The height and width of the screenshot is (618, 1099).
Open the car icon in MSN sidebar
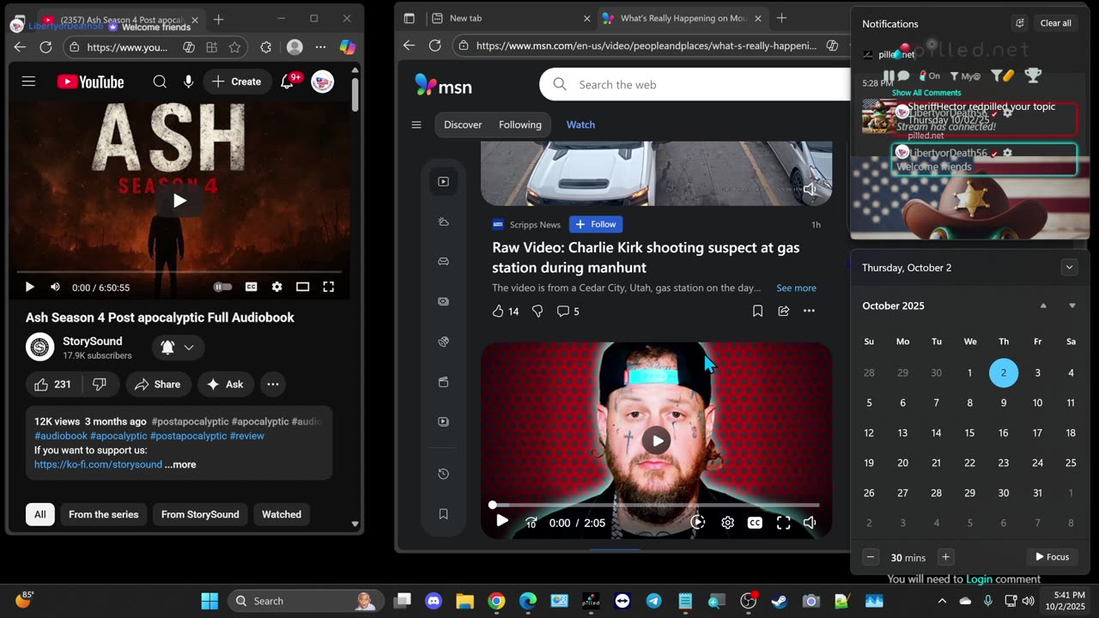click(x=443, y=262)
